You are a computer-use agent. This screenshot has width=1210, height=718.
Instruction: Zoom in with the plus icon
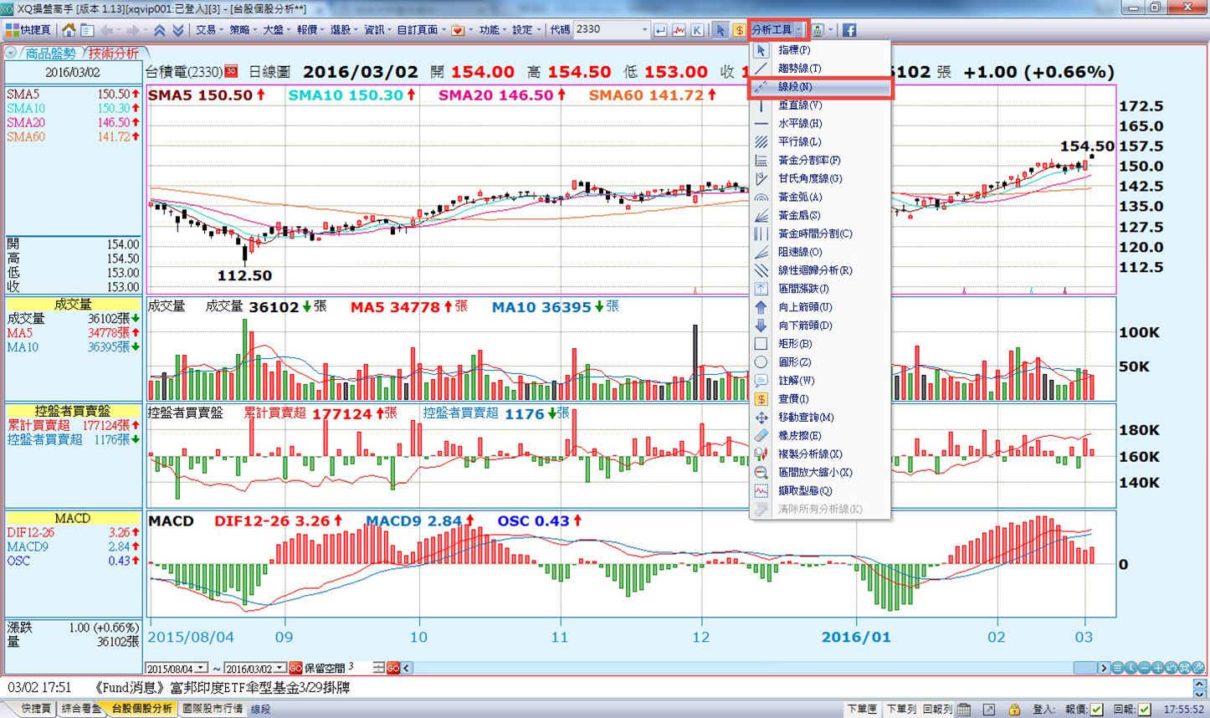[1158, 668]
